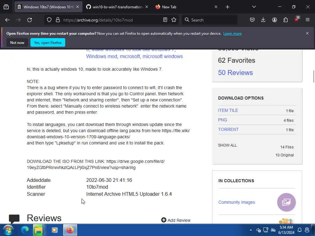The width and height of the screenshot is (315, 236).
Task: Open the Windows mod topic link
Action: [x=102, y=57]
